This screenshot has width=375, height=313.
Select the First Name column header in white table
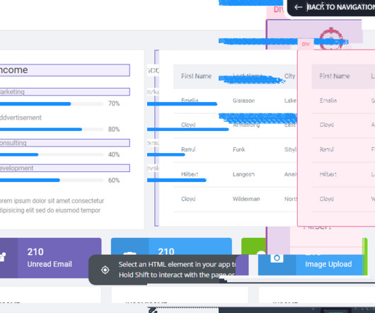coord(197,76)
